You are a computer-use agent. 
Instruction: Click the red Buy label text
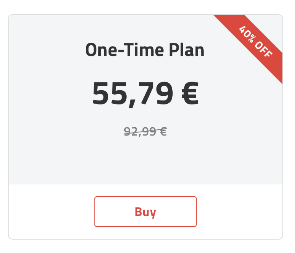coord(146,212)
